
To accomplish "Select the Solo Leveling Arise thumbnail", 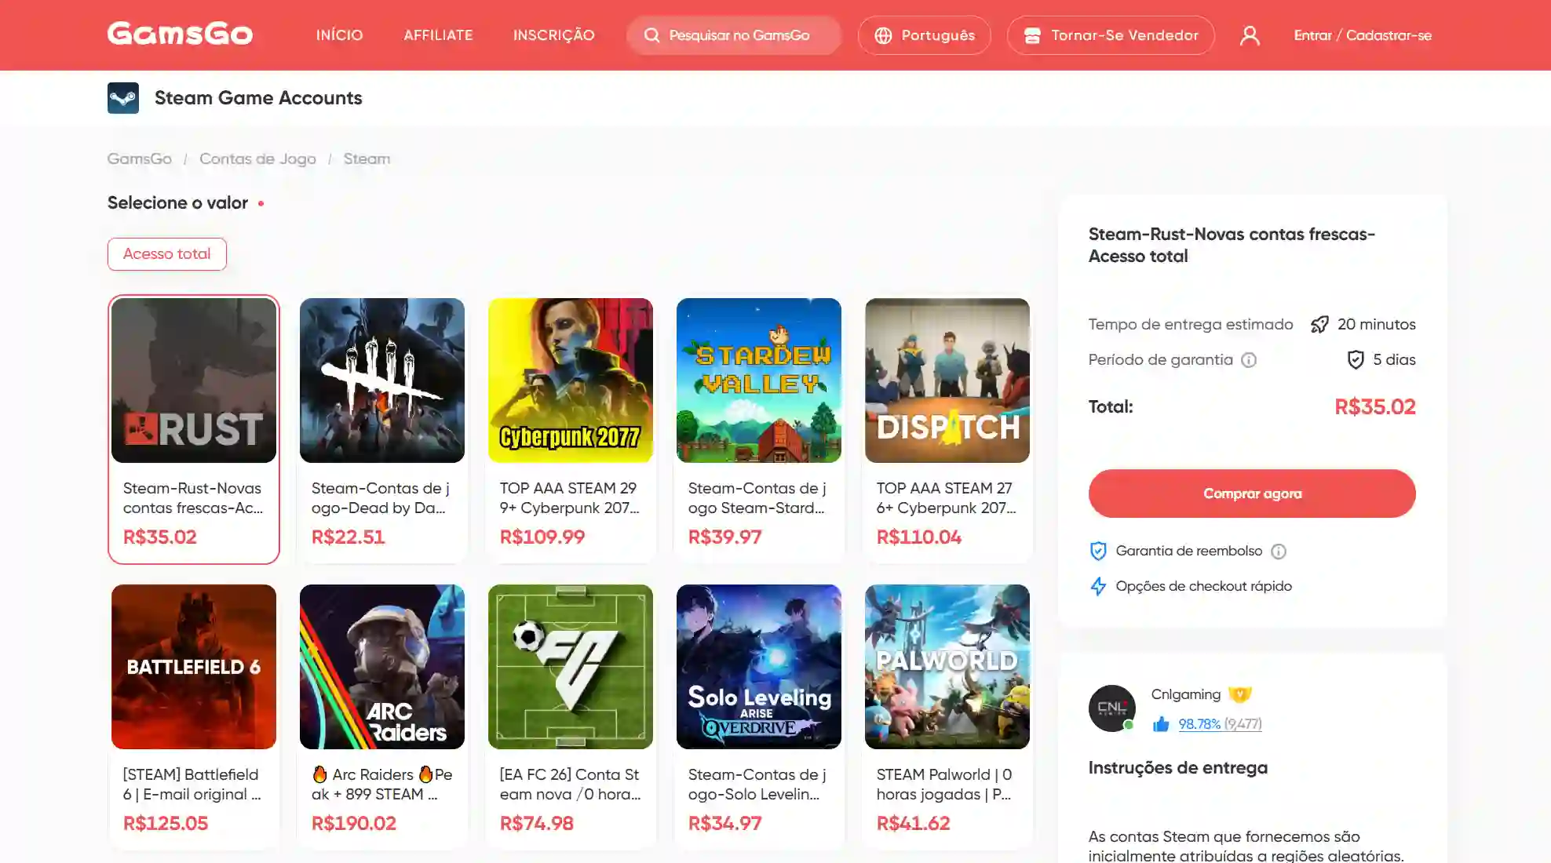I will [x=759, y=667].
